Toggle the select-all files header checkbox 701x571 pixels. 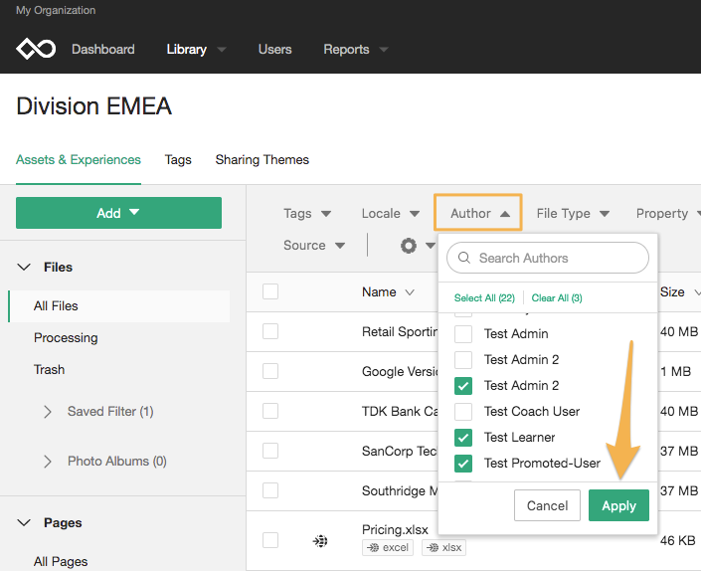pos(270,291)
